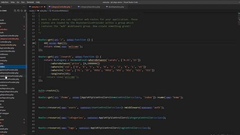Click CategoryController::class on line 42

click(x=145, y=118)
